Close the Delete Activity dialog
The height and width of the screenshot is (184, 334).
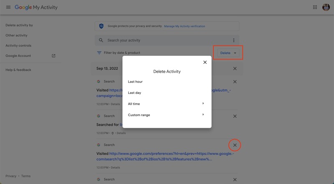tap(205, 62)
